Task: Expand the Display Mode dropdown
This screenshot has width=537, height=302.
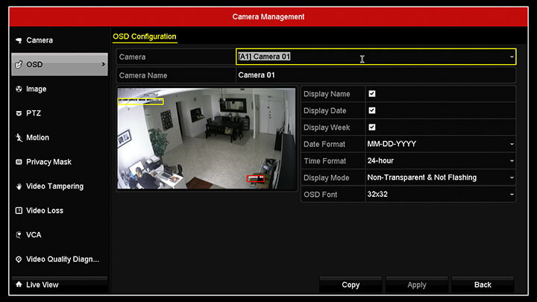Action: coord(440,177)
